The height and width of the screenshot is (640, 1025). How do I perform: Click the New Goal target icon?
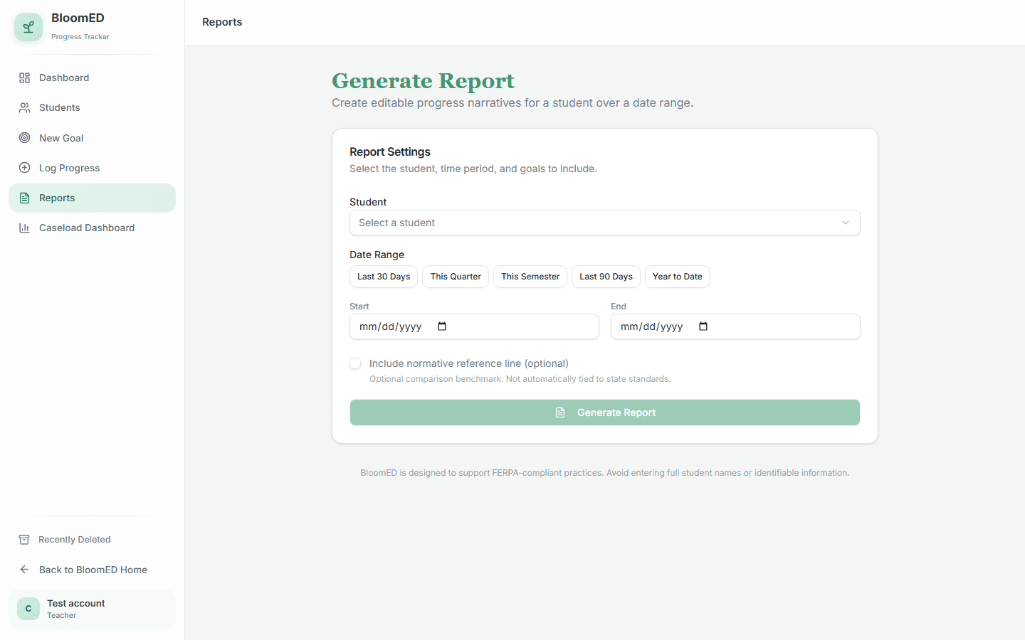click(x=24, y=138)
